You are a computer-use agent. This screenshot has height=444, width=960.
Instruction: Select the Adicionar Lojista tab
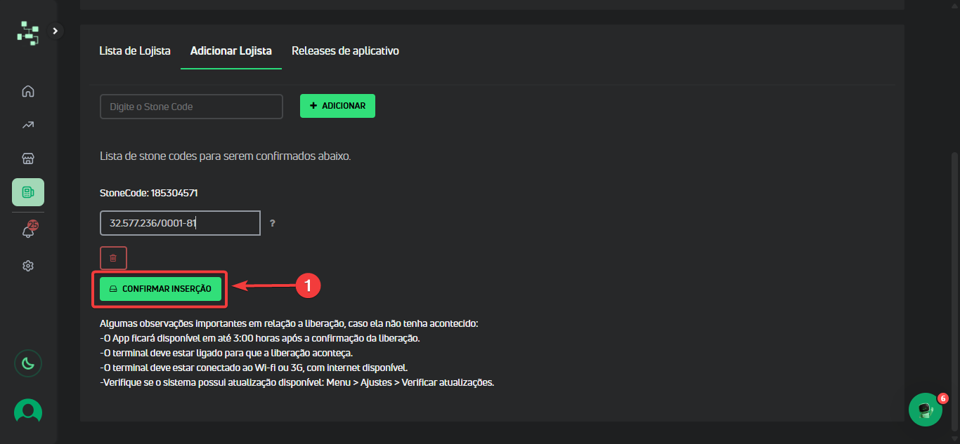231,51
